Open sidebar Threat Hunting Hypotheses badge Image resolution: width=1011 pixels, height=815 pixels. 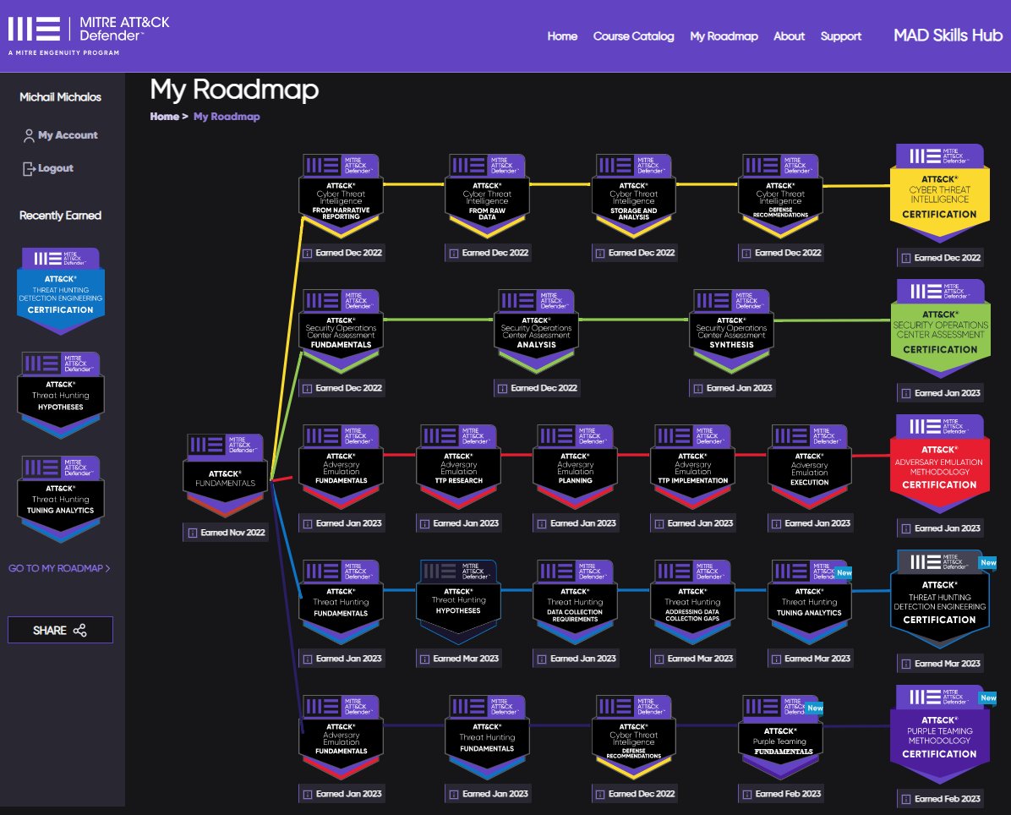tap(61, 395)
